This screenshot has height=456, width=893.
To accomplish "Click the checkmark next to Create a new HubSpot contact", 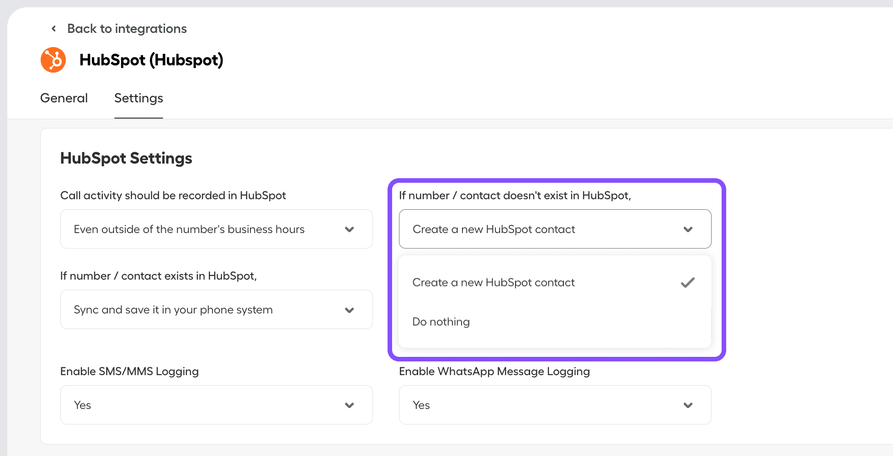I will (687, 282).
